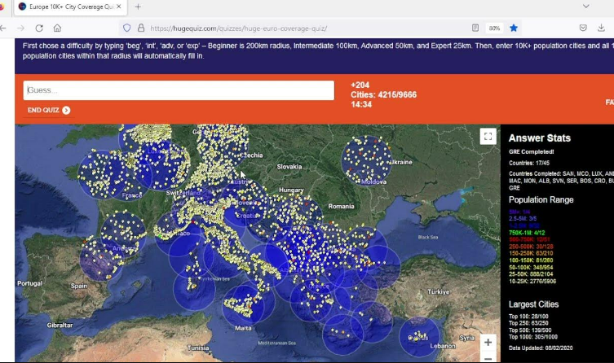The width and height of the screenshot is (614, 363).
Task: Click the Portugal label on the map
Action: (29, 283)
